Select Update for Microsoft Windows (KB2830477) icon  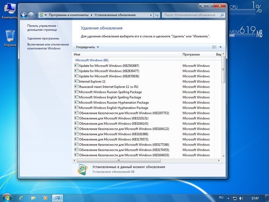(76, 71)
